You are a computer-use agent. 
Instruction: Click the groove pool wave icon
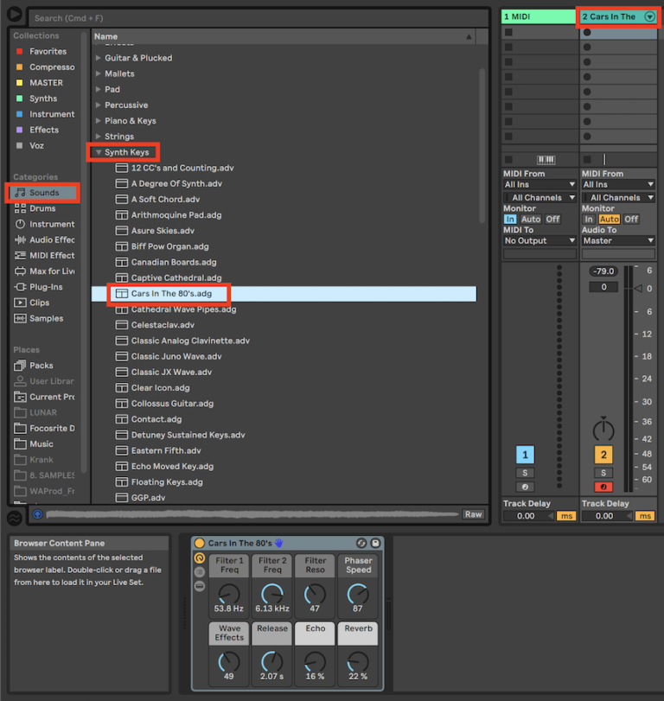pos(15,518)
